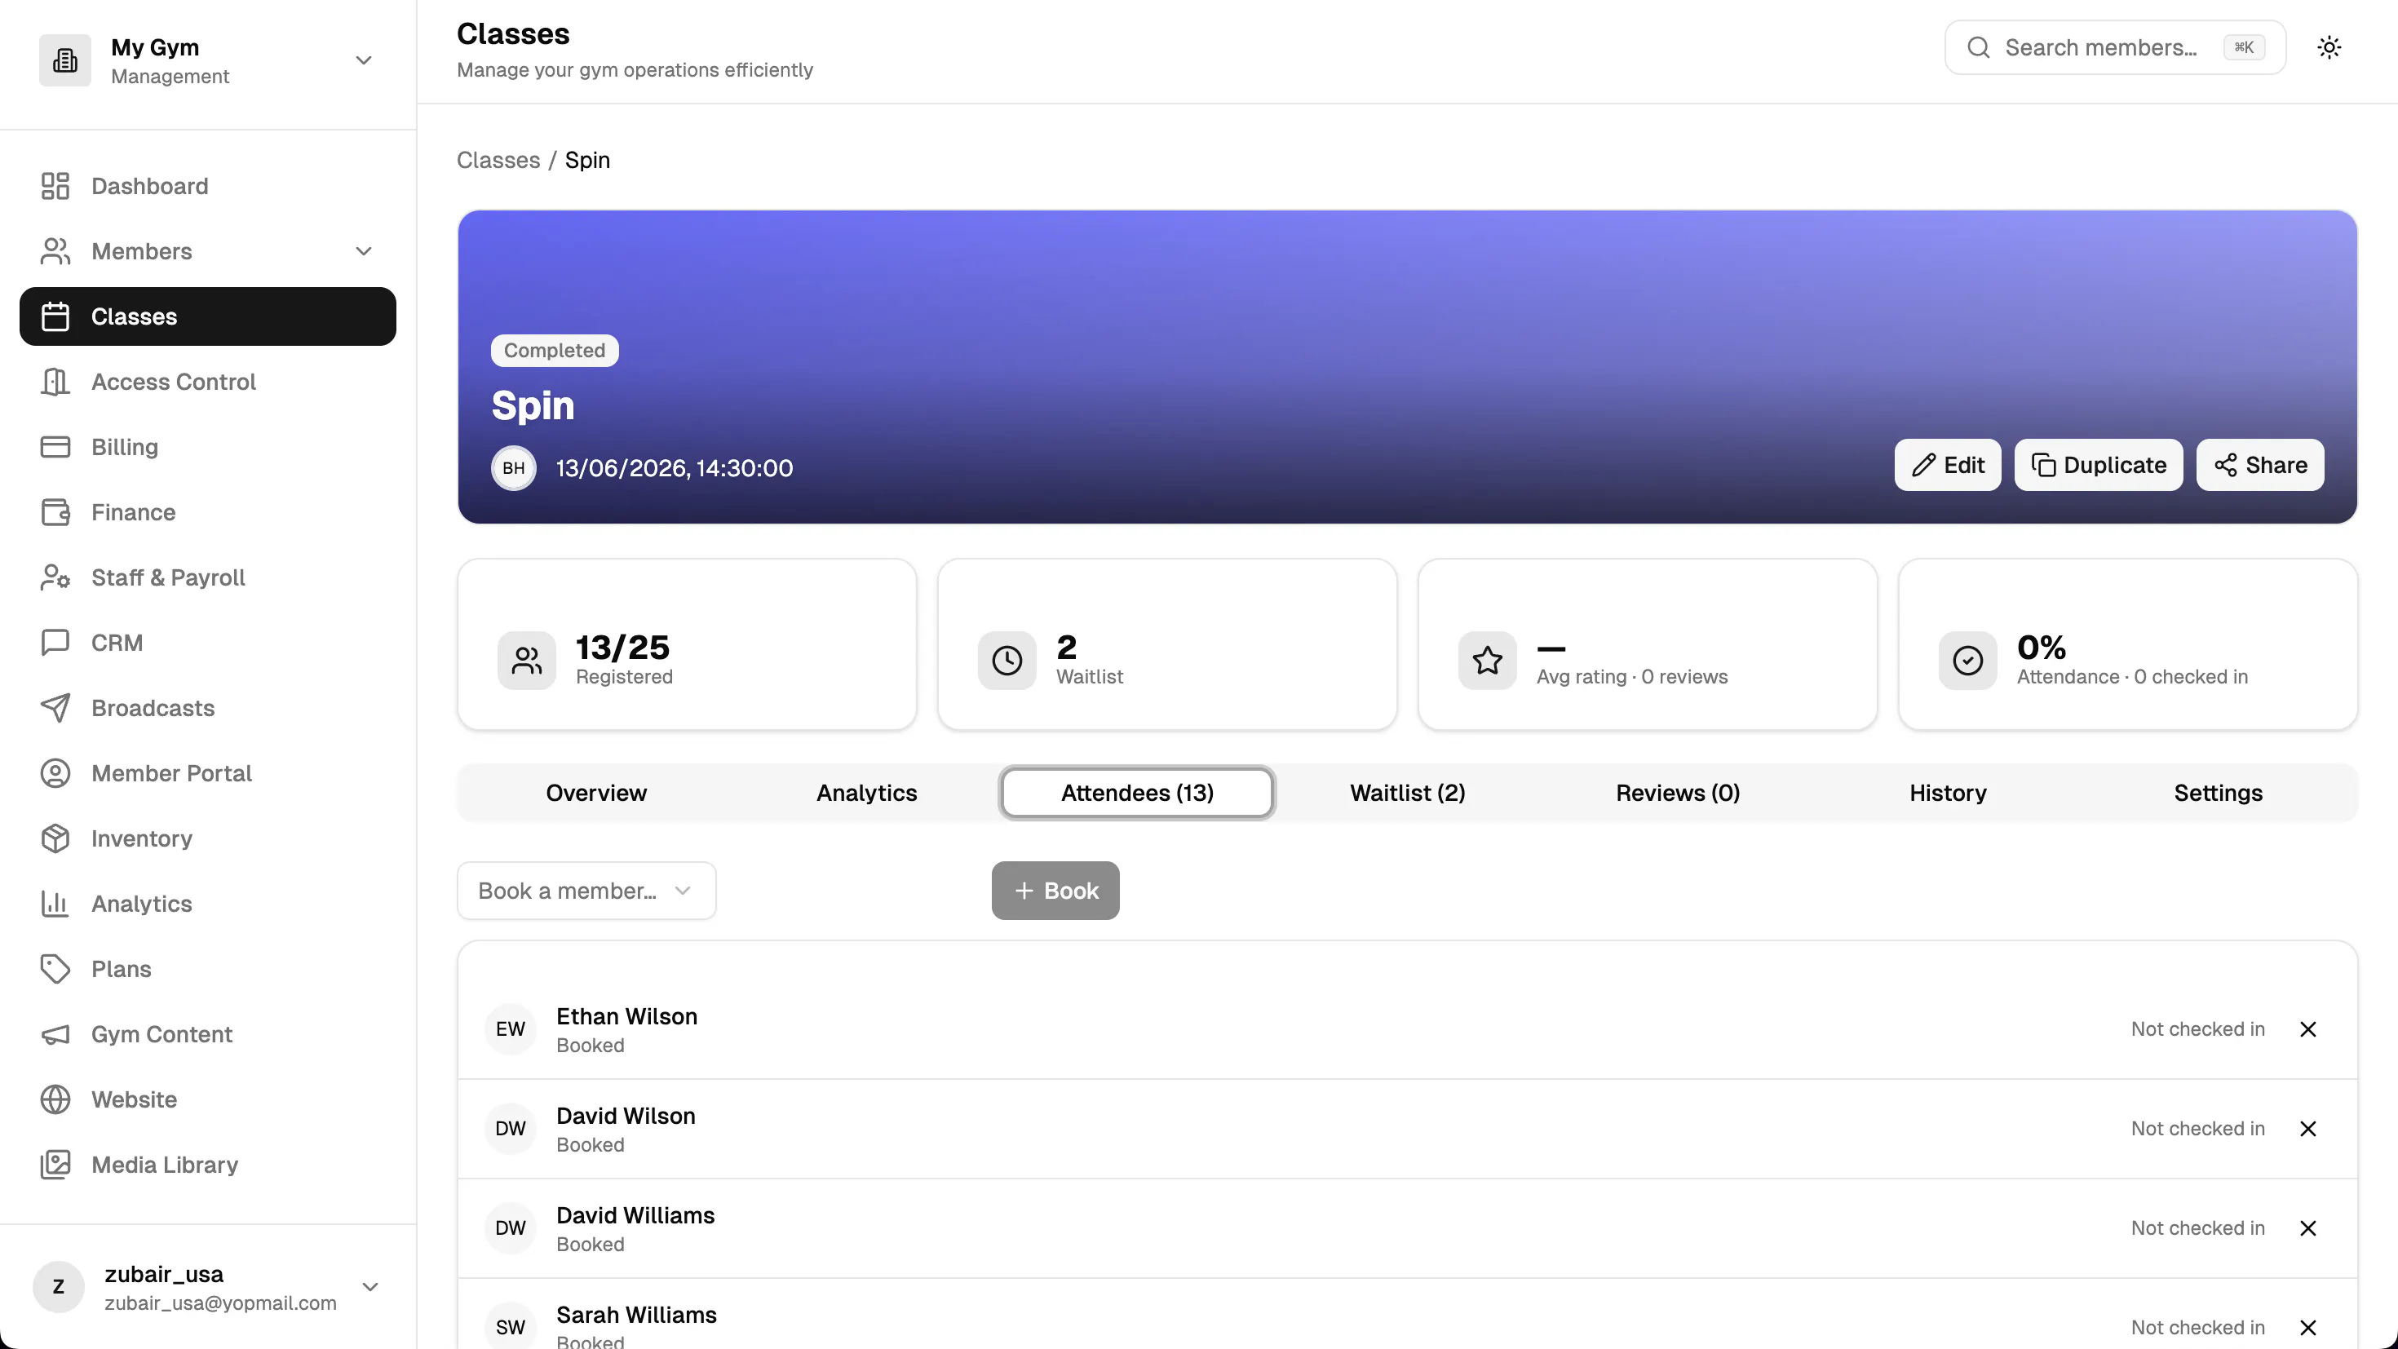Select the Attendees (13) tab
The height and width of the screenshot is (1349, 2398).
click(1138, 794)
